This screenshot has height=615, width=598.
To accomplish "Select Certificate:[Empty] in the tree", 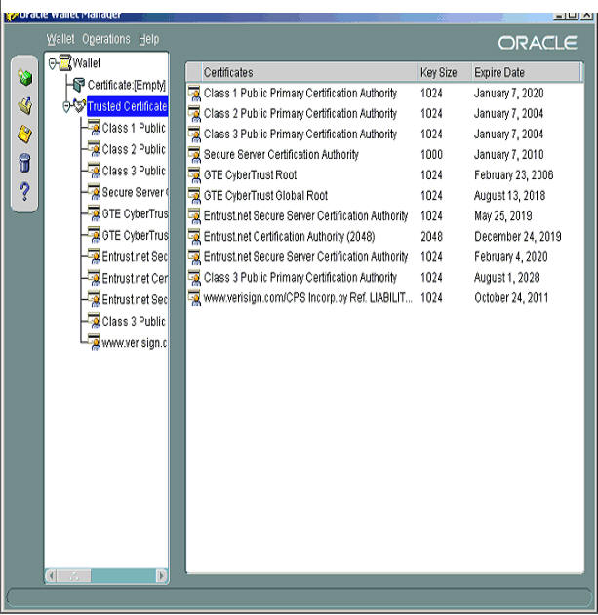I will pyautogui.click(x=127, y=85).
